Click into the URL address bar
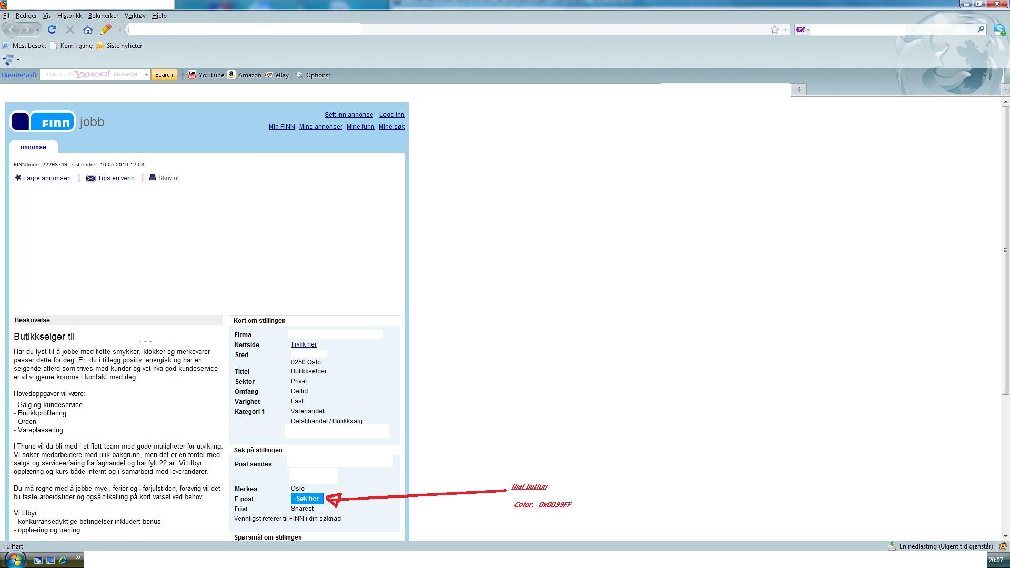 tap(447, 29)
